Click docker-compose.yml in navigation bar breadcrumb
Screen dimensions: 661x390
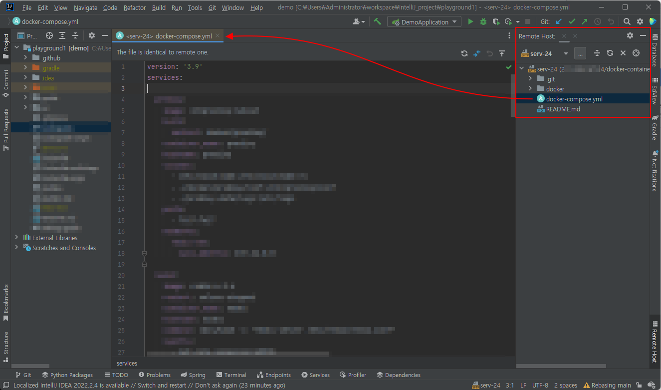[45, 21]
